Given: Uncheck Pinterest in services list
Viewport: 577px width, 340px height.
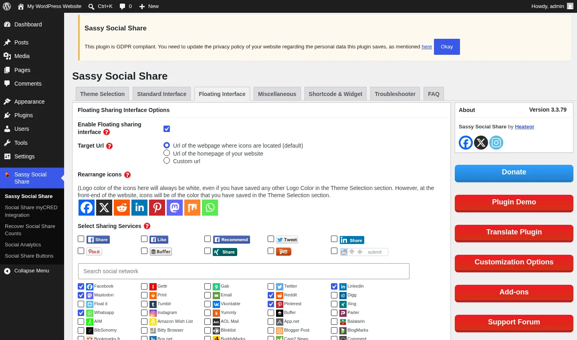Looking at the screenshot, I should coord(271,304).
